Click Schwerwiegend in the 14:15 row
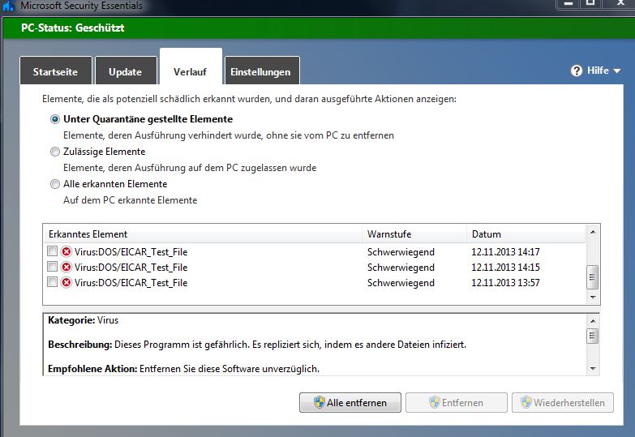This screenshot has width=635, height=437. [401, 268]
